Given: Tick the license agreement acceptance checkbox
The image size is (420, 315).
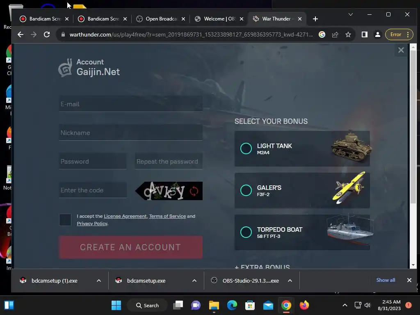Looking at the screenshot, I should (x=65, y=220).
